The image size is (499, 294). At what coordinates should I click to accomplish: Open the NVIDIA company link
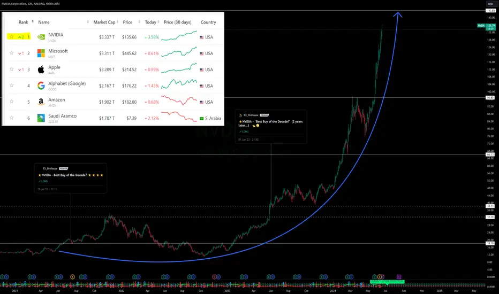56,35
